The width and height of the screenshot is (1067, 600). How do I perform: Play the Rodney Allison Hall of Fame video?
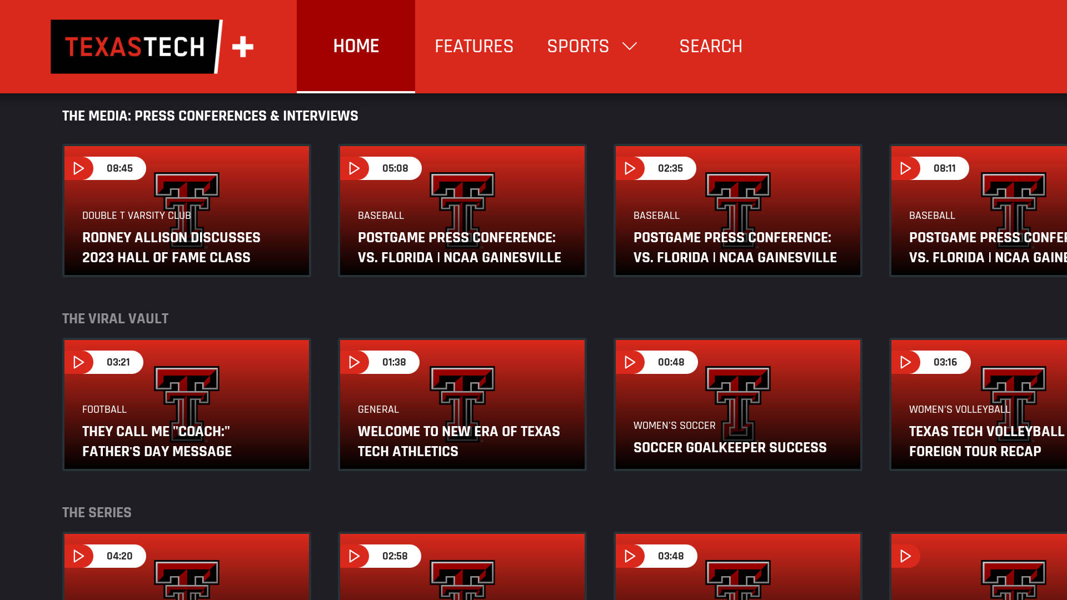pyautogui.click(x=186, y=211)
